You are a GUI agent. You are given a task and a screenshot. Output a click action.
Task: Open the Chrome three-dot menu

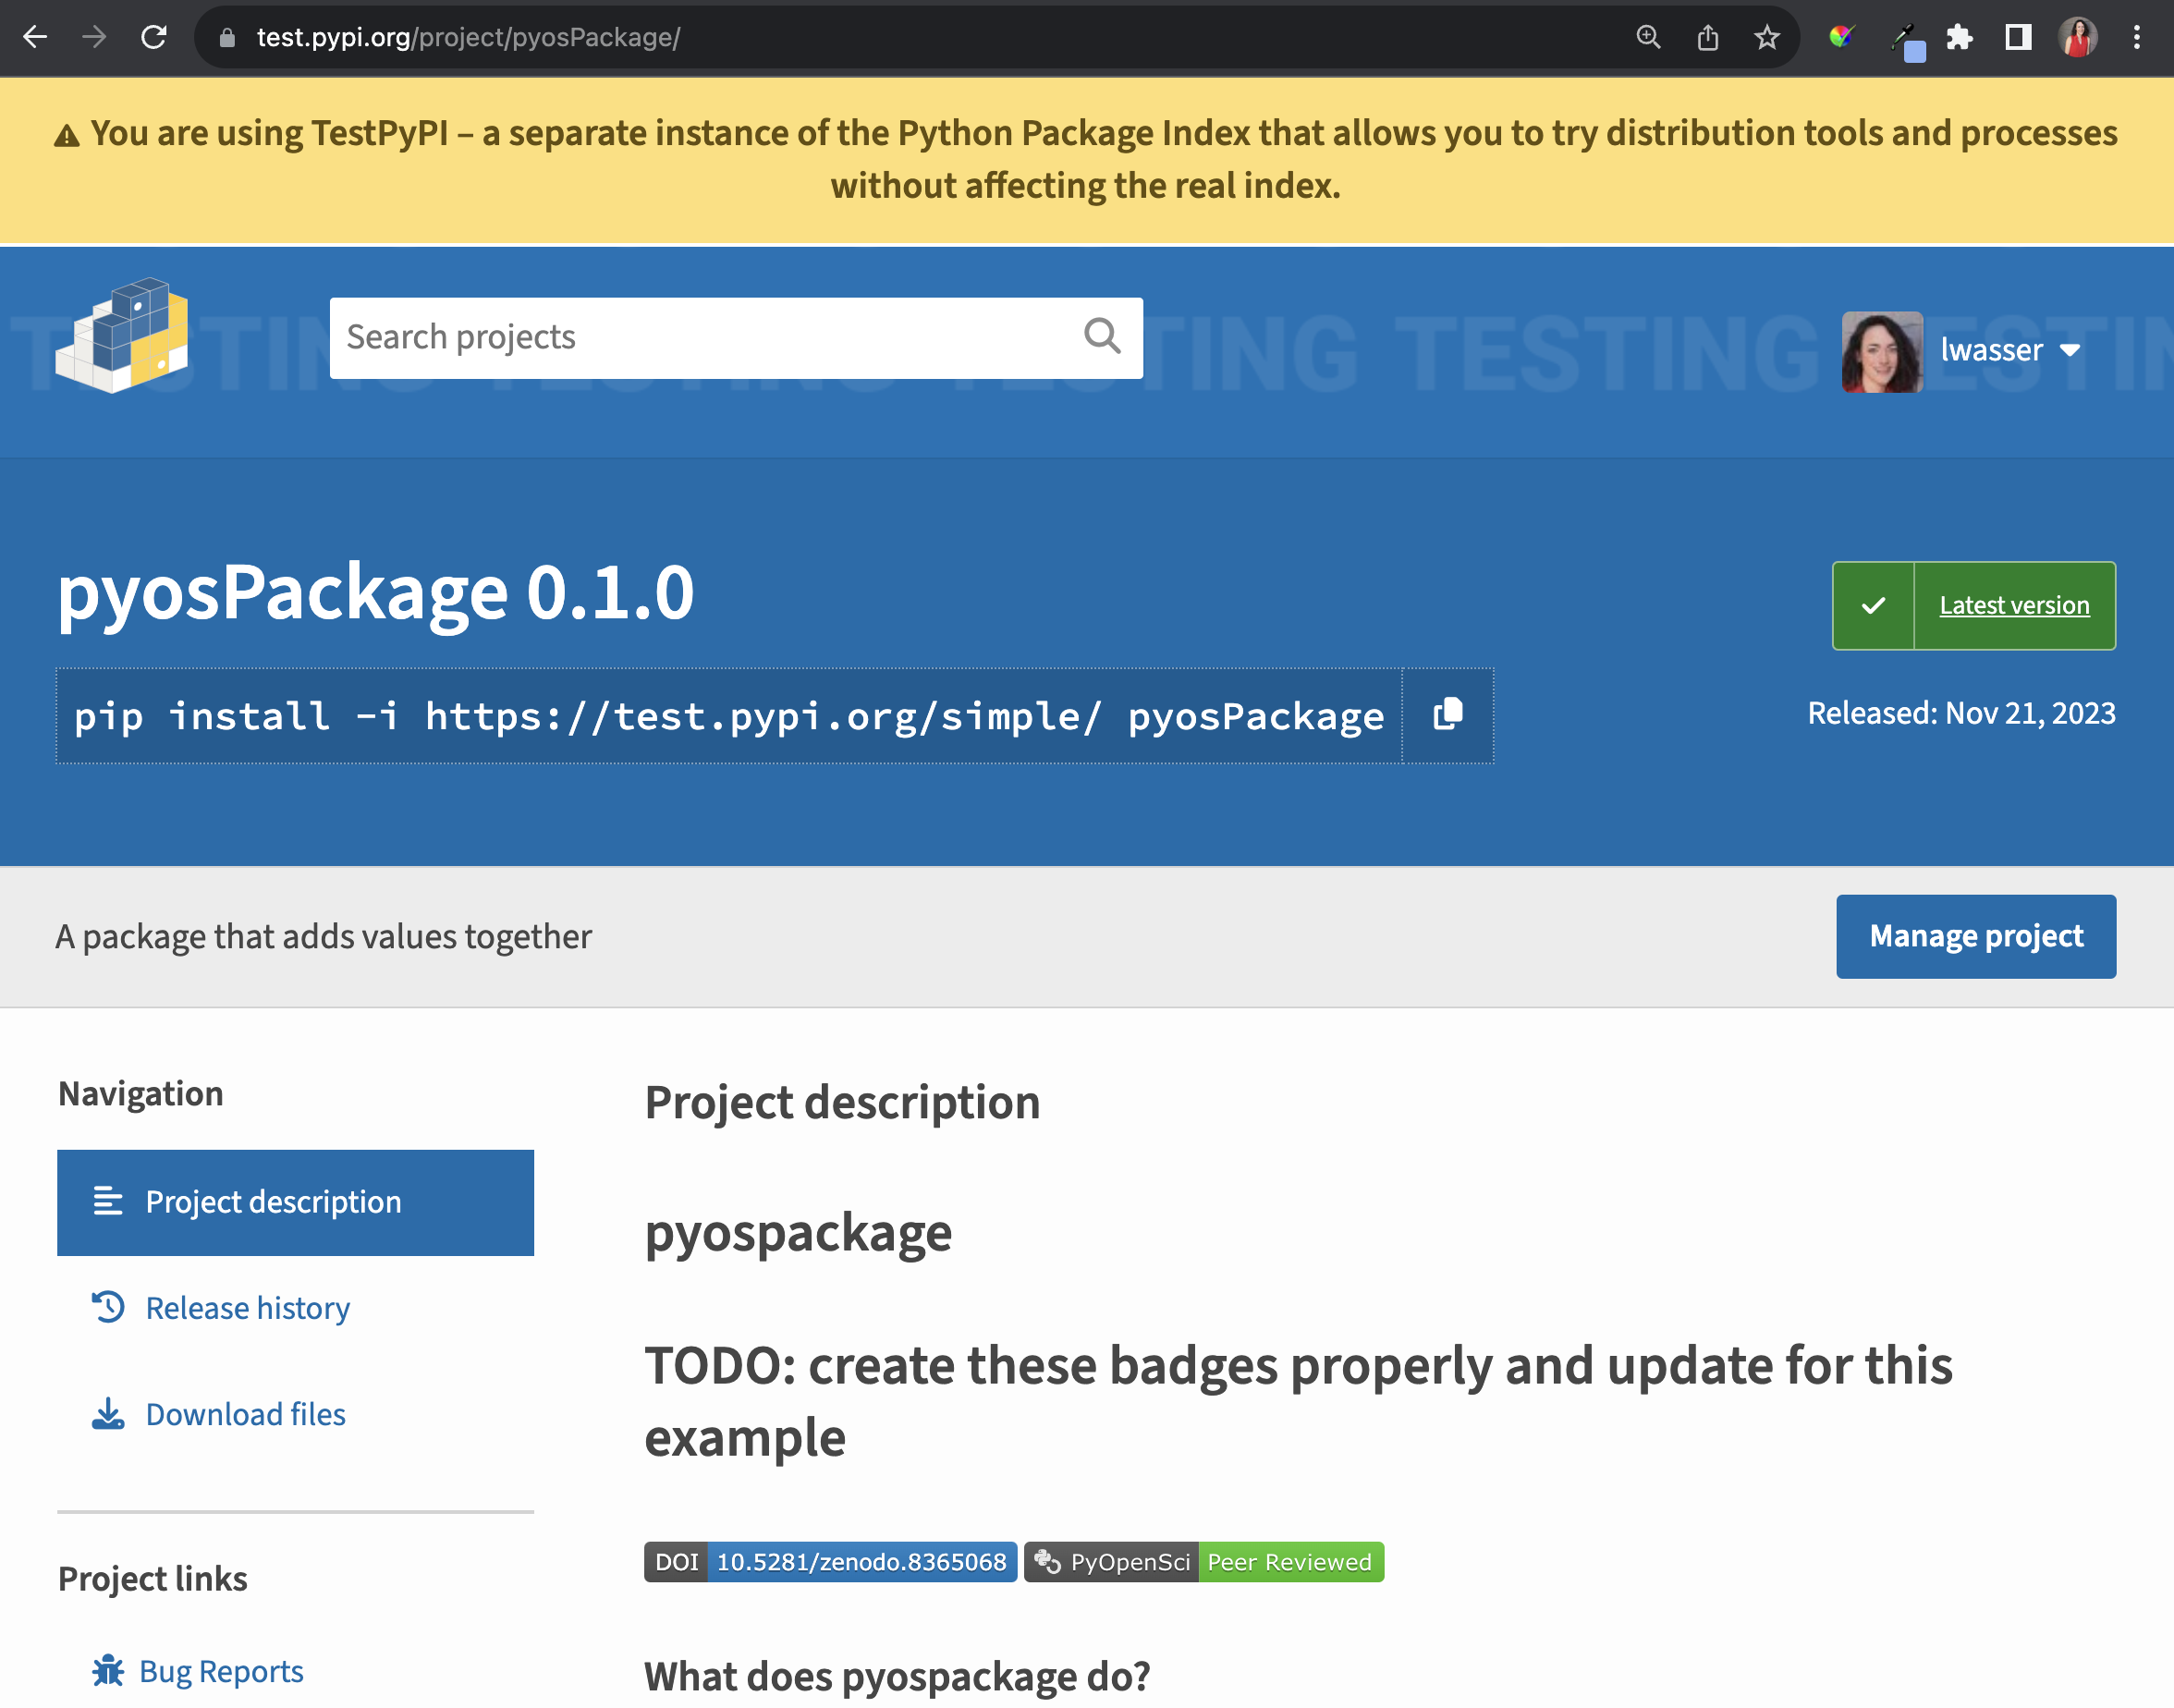point(2137,38)
